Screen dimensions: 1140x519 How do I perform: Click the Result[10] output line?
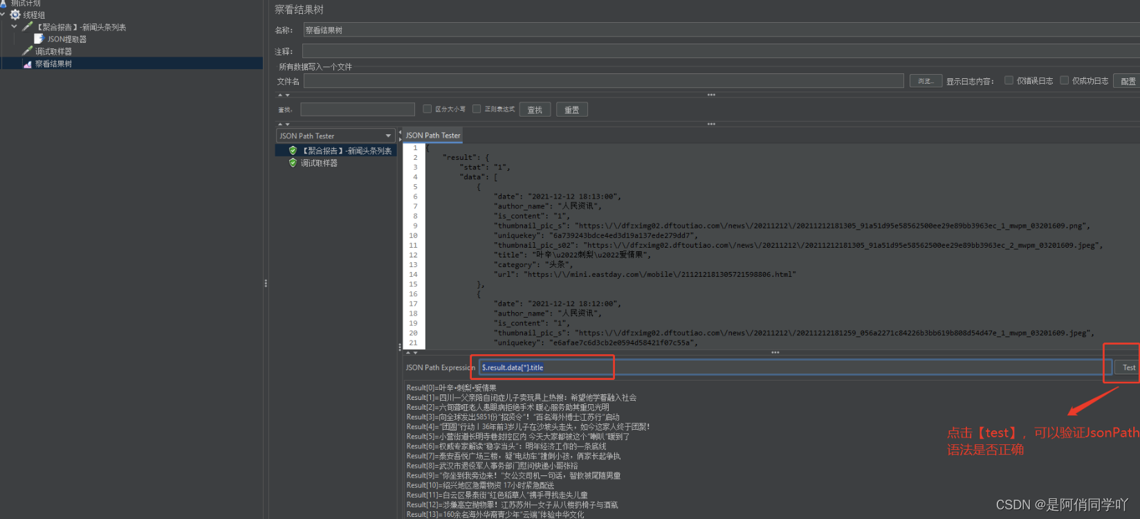coord(480,485)
